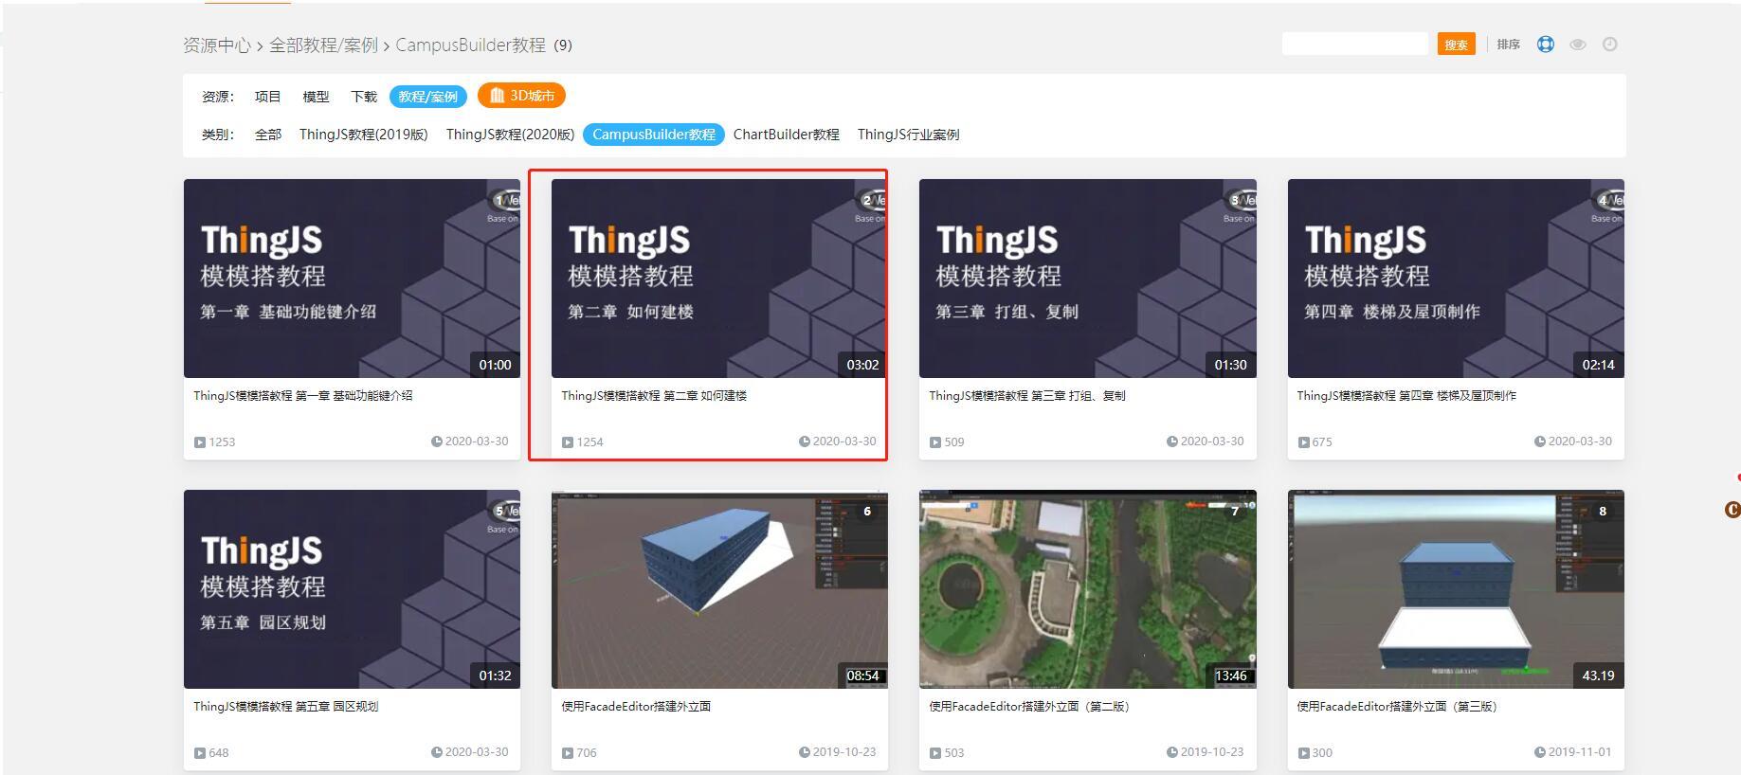This screenshot has height=775, width=1741.
Task: Open the 3D城市 orange button
Action: tap(521, 96)
